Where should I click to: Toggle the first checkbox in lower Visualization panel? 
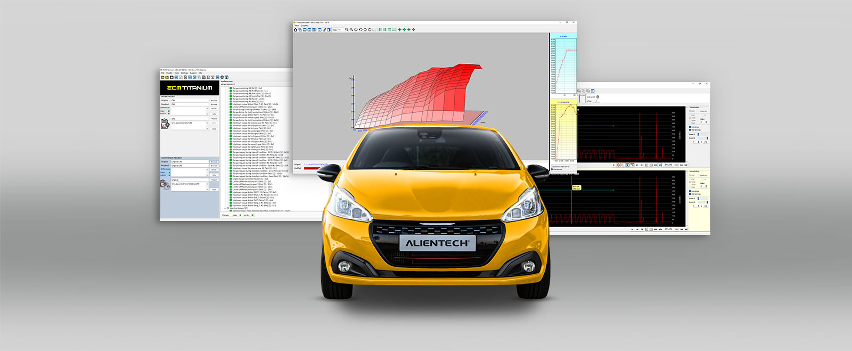coord(691,191)
